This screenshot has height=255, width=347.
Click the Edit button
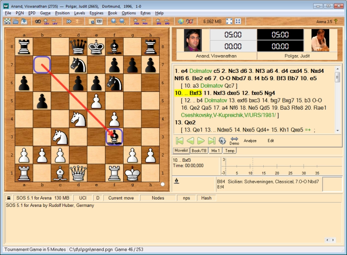tap(271, 141)
